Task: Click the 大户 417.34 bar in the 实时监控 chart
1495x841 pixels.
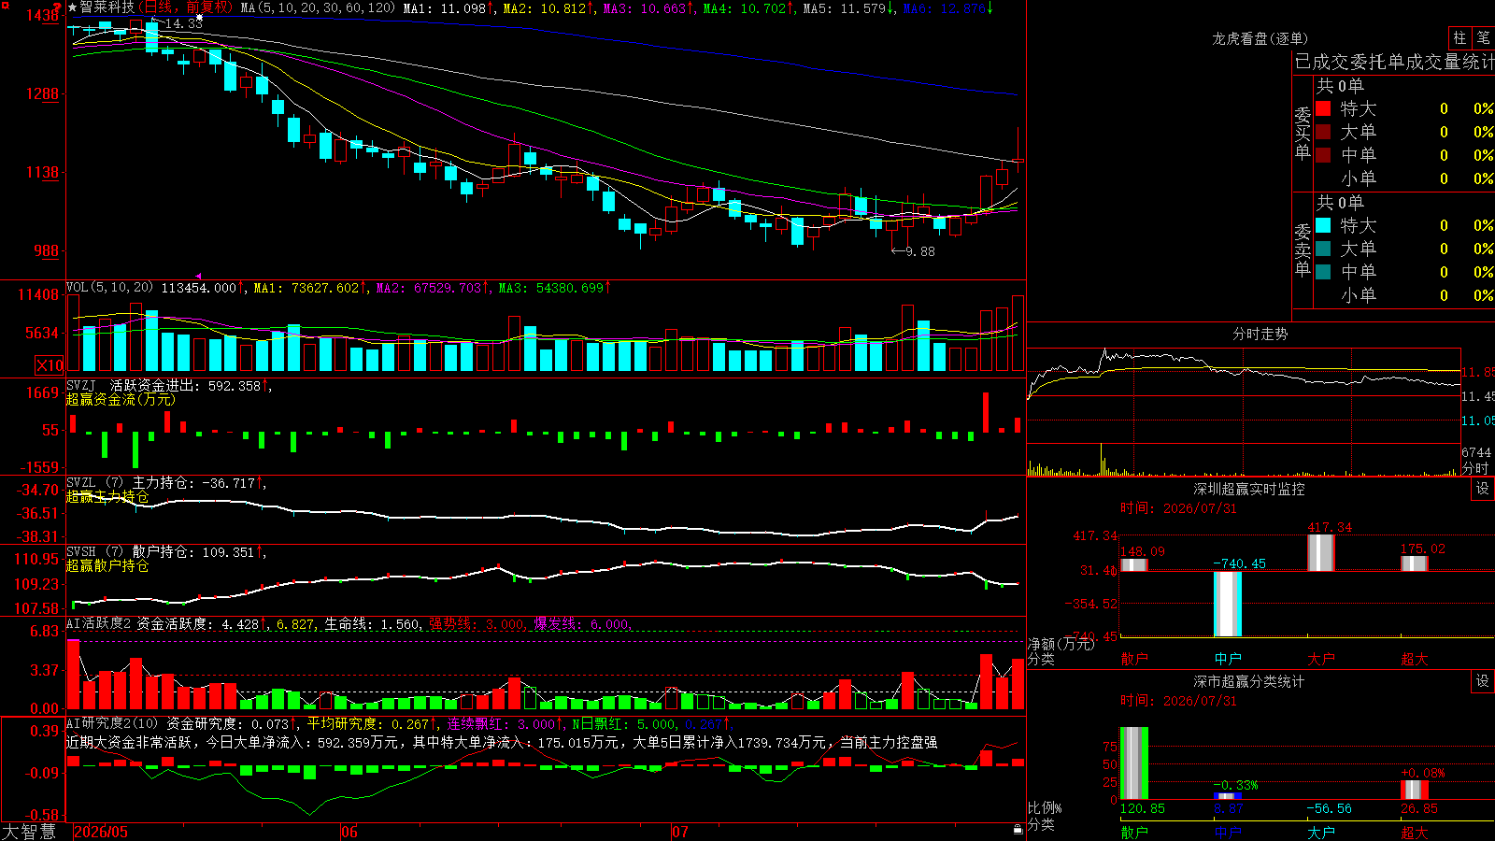Action: (x=1321, y=552)
